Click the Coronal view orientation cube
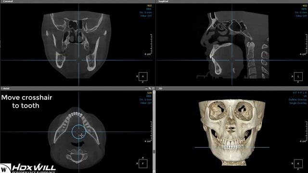Screen dimensions: 308x173 tap(143, 76)
